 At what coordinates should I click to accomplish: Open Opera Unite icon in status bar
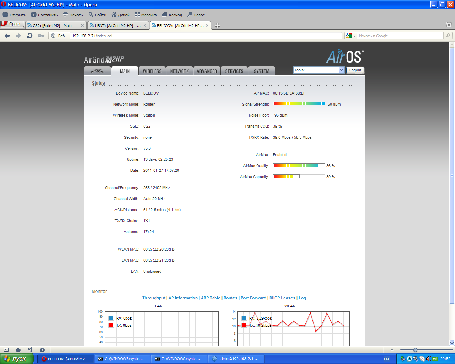coord(30,350)
